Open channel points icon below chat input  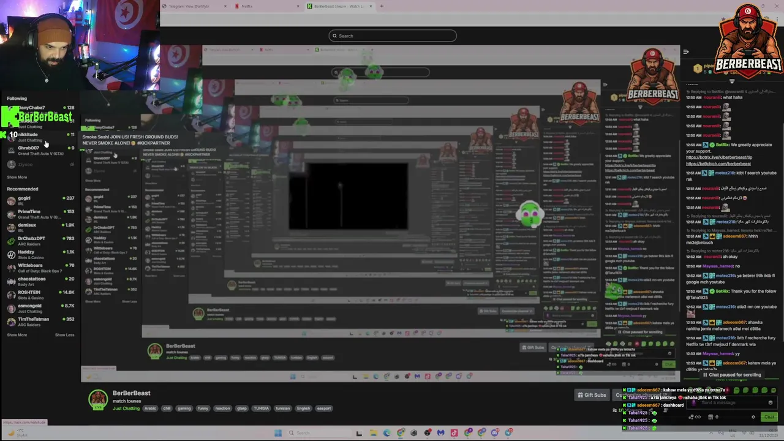point(694,417)
